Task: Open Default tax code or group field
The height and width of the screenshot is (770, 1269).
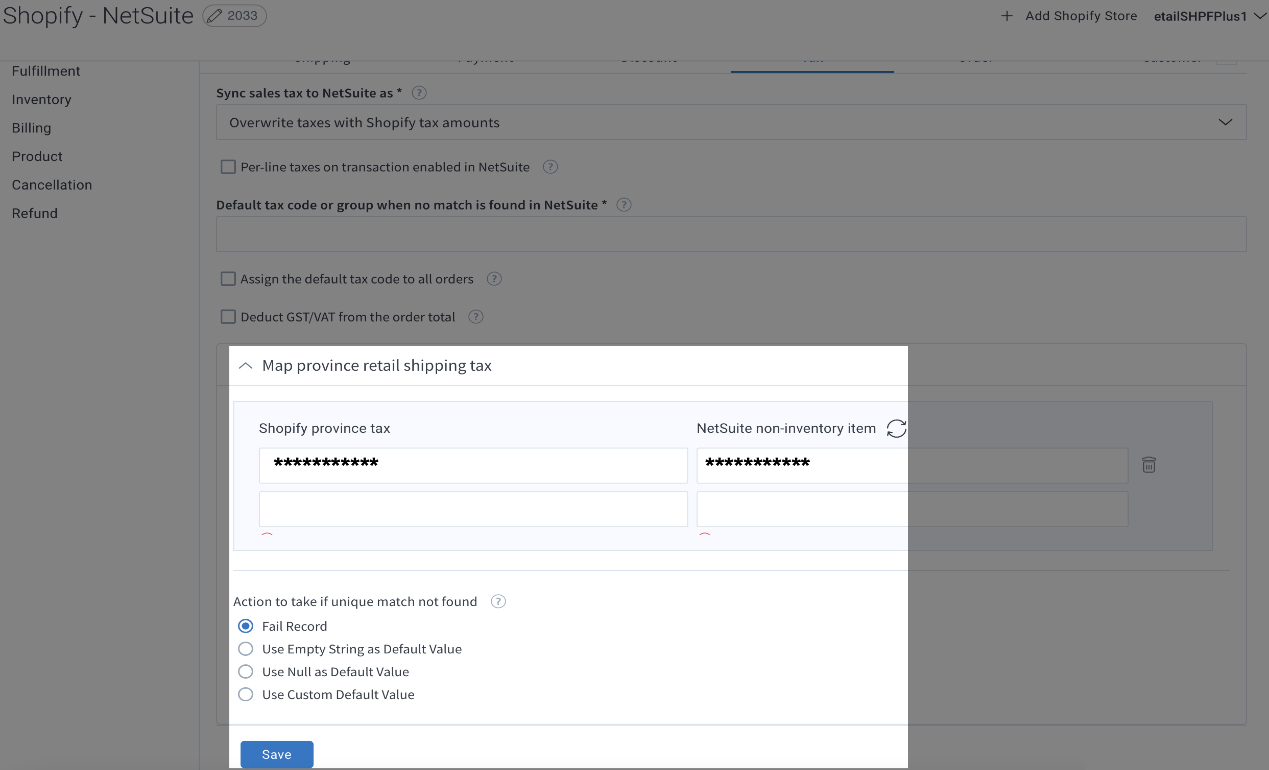Action: point(731,234)
